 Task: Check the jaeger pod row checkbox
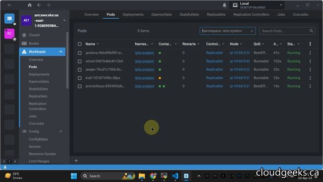(80, 70)
